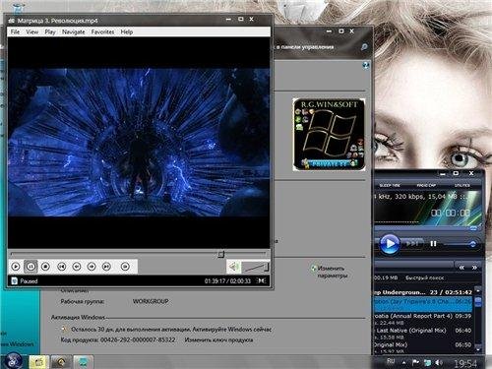Click the Изменить параметры link
Image resolution: width=492 pixels, height=369 pixels.
pyautogui.click(x=332, y=272)
